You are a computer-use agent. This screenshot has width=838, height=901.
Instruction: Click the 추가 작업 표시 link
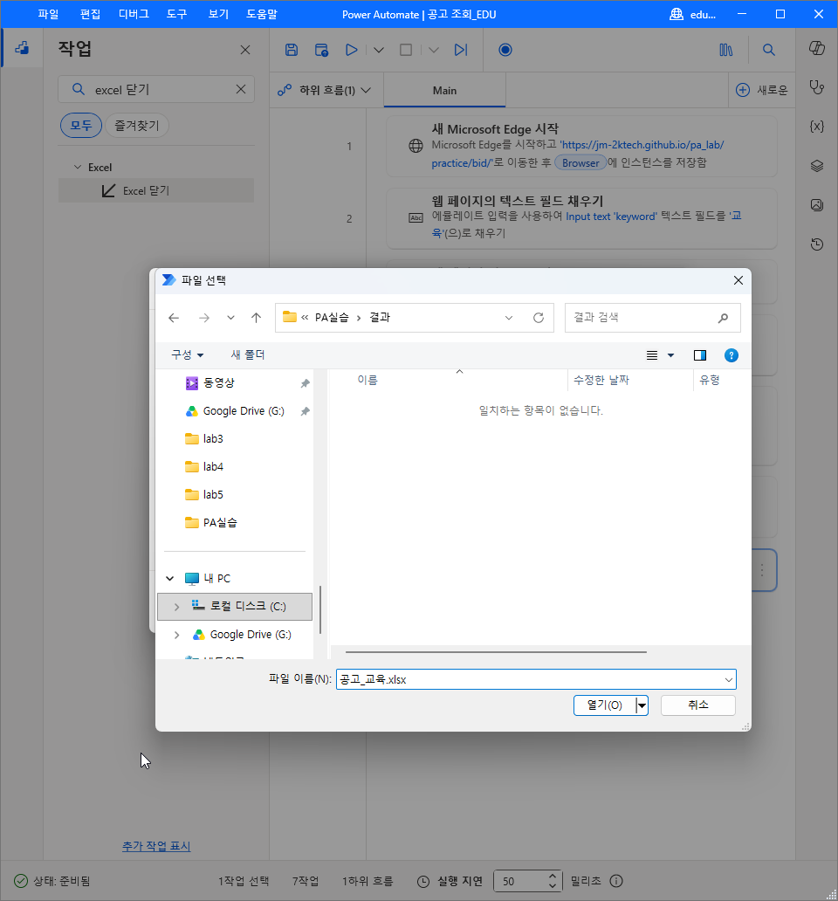(156, 846)
